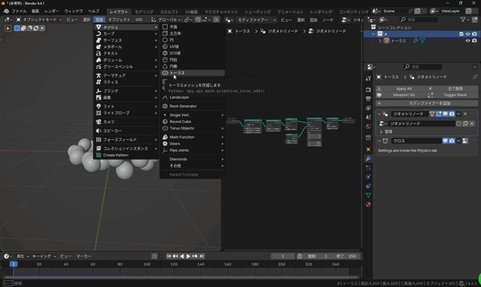This screenshot has height=287, width=481.
Task: Toggle geometry nodes modifier viewport display
Action: 445,114
